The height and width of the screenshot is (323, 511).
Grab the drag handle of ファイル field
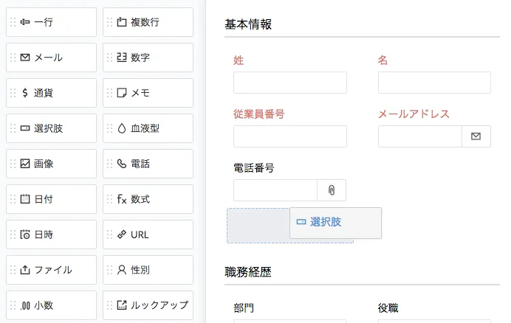(12, 270)
